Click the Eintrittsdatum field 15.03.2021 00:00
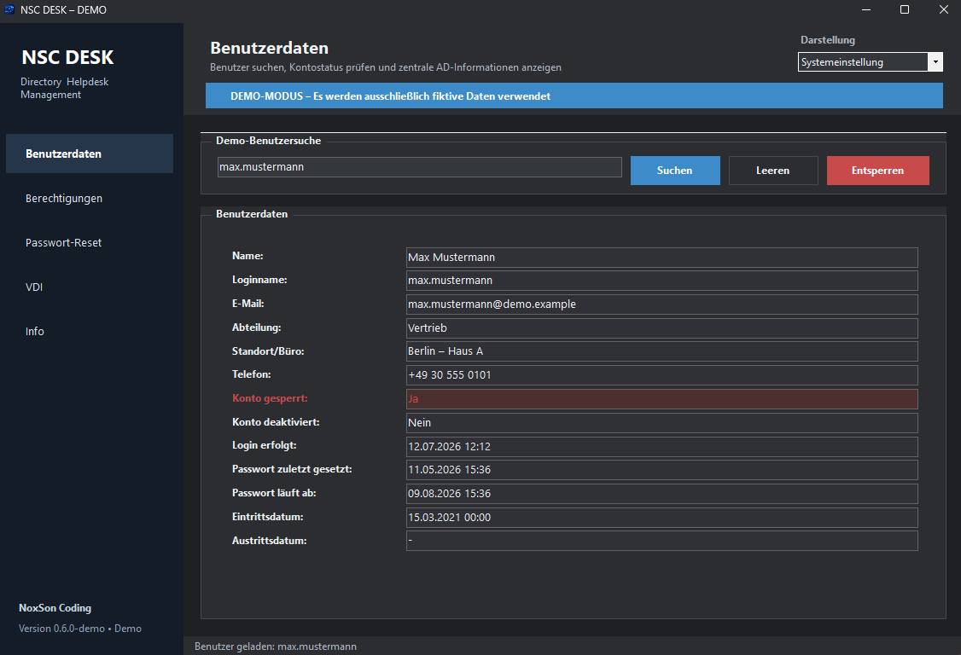961x655 pixels. click(662, 518)
